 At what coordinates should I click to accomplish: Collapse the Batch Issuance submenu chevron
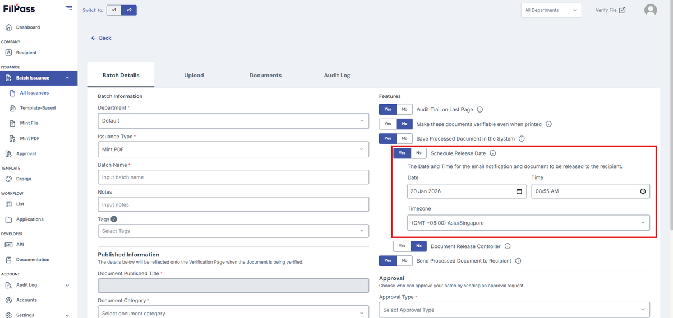click(x=67, y=78)
